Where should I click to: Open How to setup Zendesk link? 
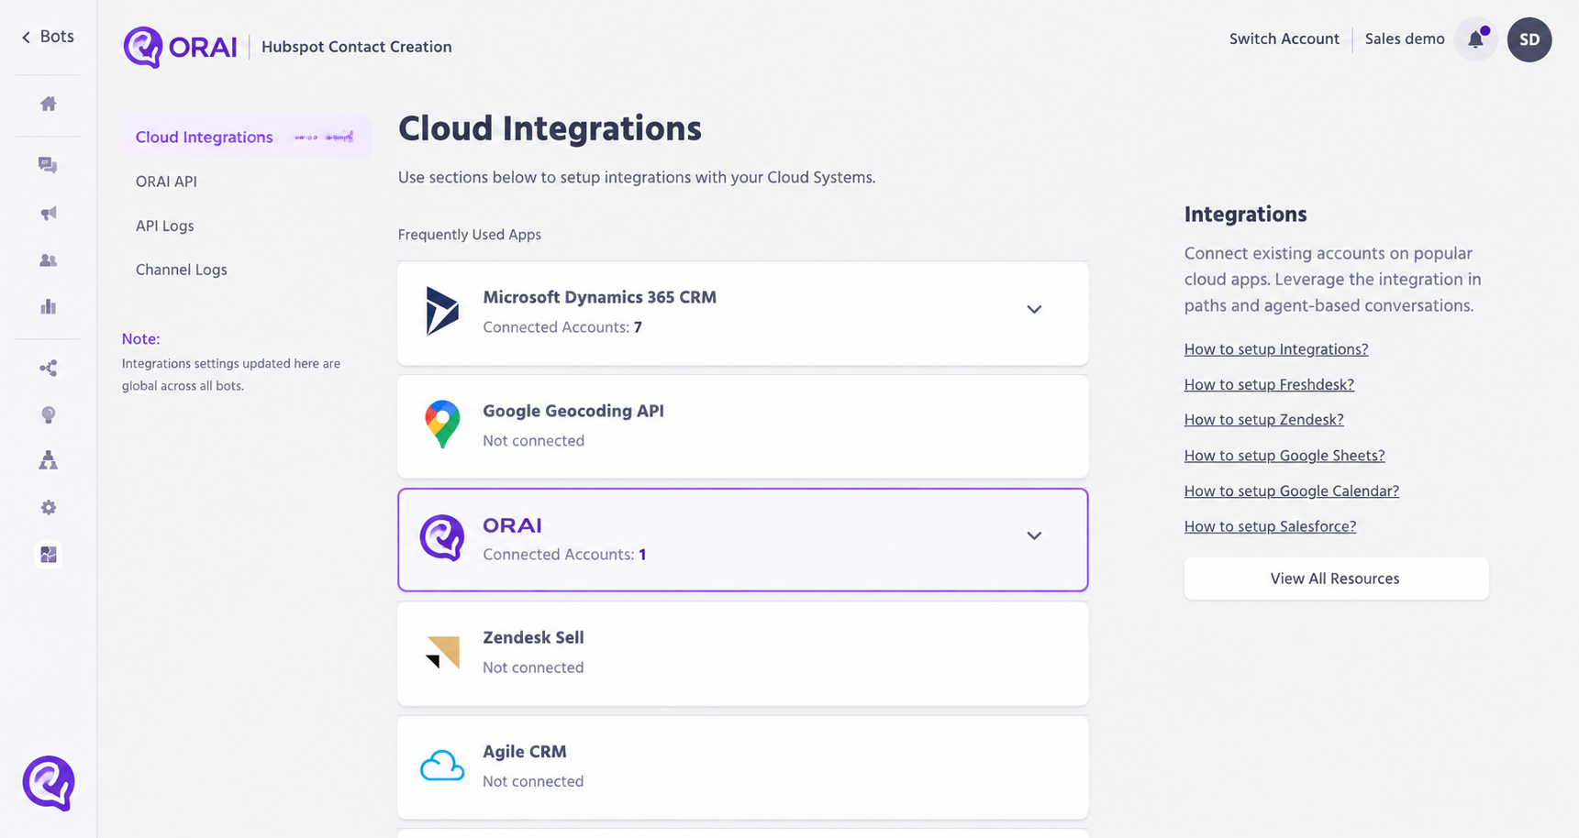click(1263, 420)
